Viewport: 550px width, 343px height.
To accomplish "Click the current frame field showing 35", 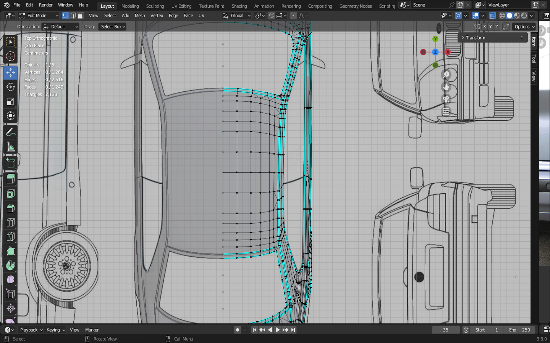I will (445, 330).
